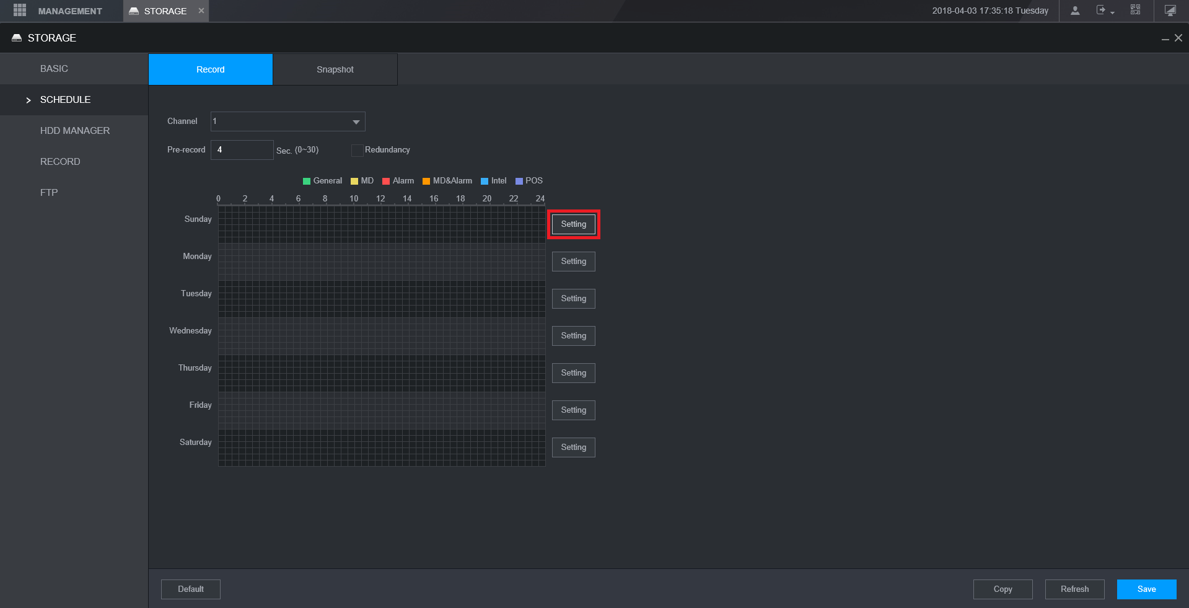The image size is (1189, 608).
Task: Open the Channel dropdown
Action: pos(288,121)
